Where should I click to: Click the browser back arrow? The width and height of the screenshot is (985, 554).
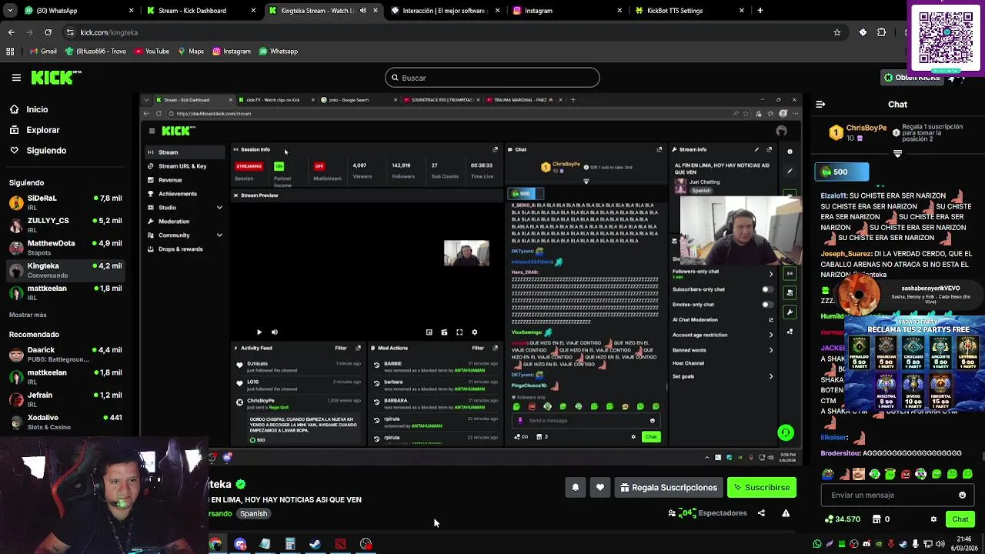[11, 32]
